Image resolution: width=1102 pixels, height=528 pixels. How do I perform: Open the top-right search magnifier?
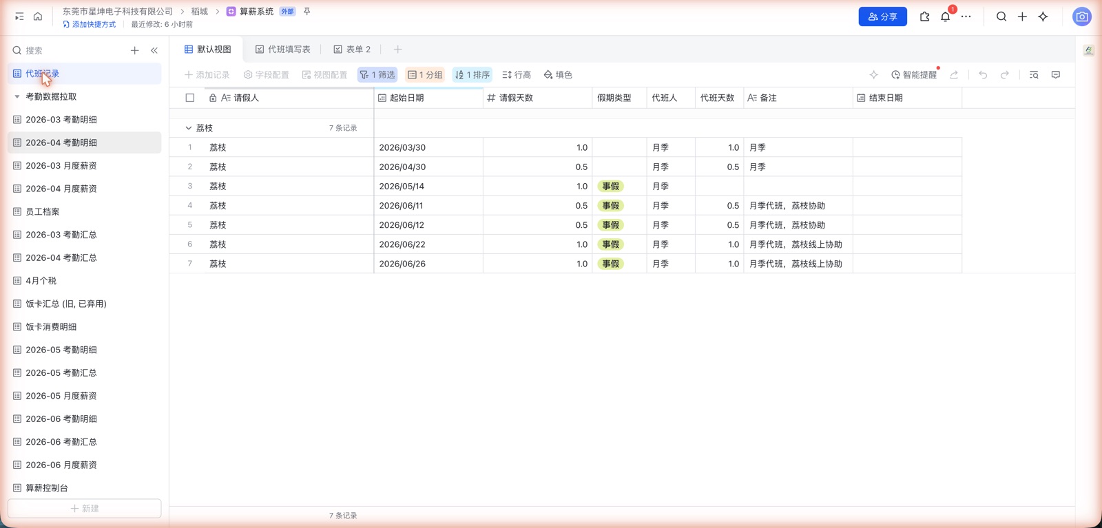pos(1001,17)
